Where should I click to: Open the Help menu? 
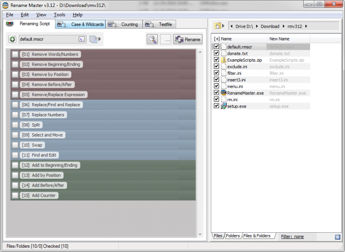pos(77,15)
